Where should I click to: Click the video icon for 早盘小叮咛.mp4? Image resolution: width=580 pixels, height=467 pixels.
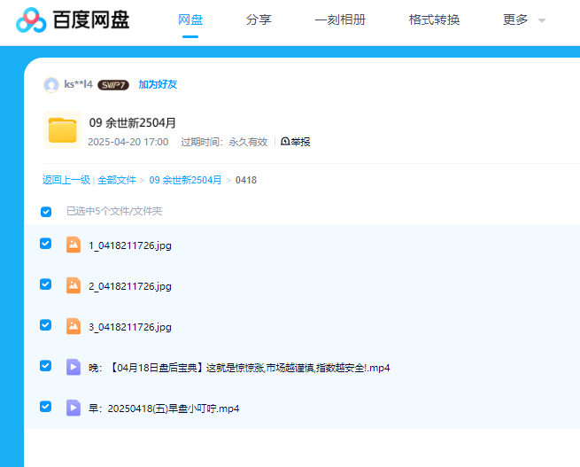(73, 408)
